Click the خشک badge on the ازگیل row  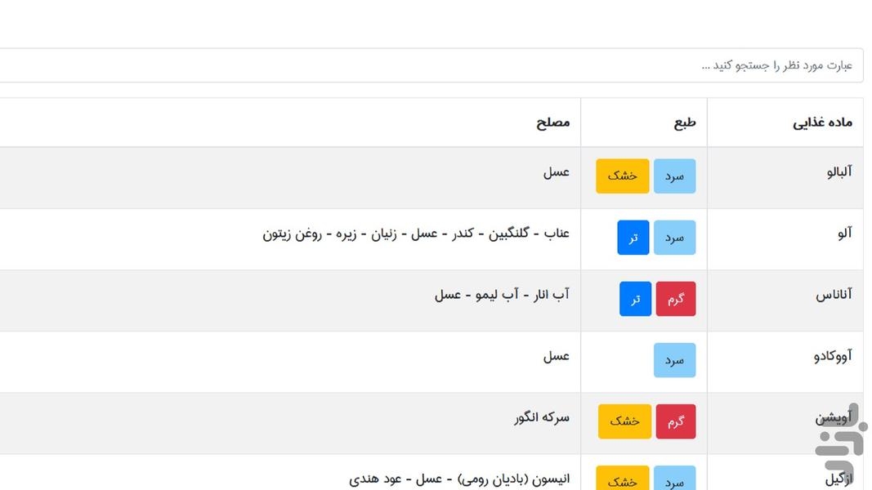(624, 477)
